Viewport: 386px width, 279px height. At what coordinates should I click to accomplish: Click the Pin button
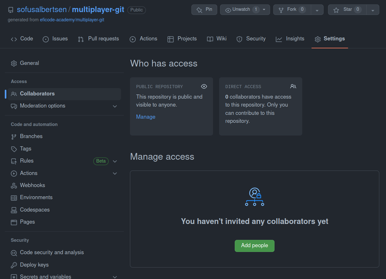point(204,10)
